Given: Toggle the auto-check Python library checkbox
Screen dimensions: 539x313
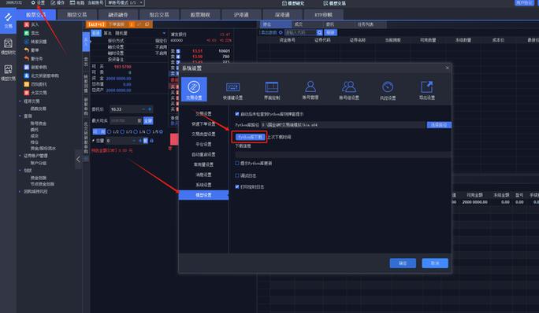Looking at the screenshot, I should tap(237, 114).
